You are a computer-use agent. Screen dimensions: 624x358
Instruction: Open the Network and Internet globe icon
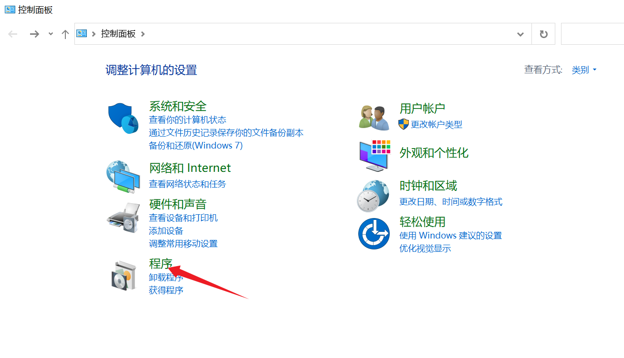click(123, 177)
